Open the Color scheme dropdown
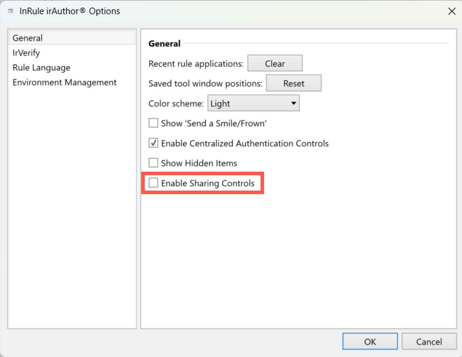This screenshot has height=357, width=462. (253, 103)
